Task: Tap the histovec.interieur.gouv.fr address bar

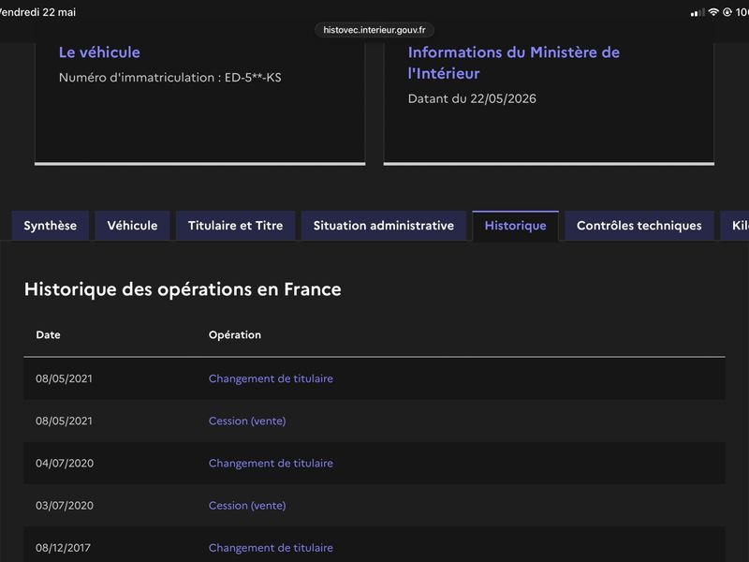Action: tap(374, 30)
